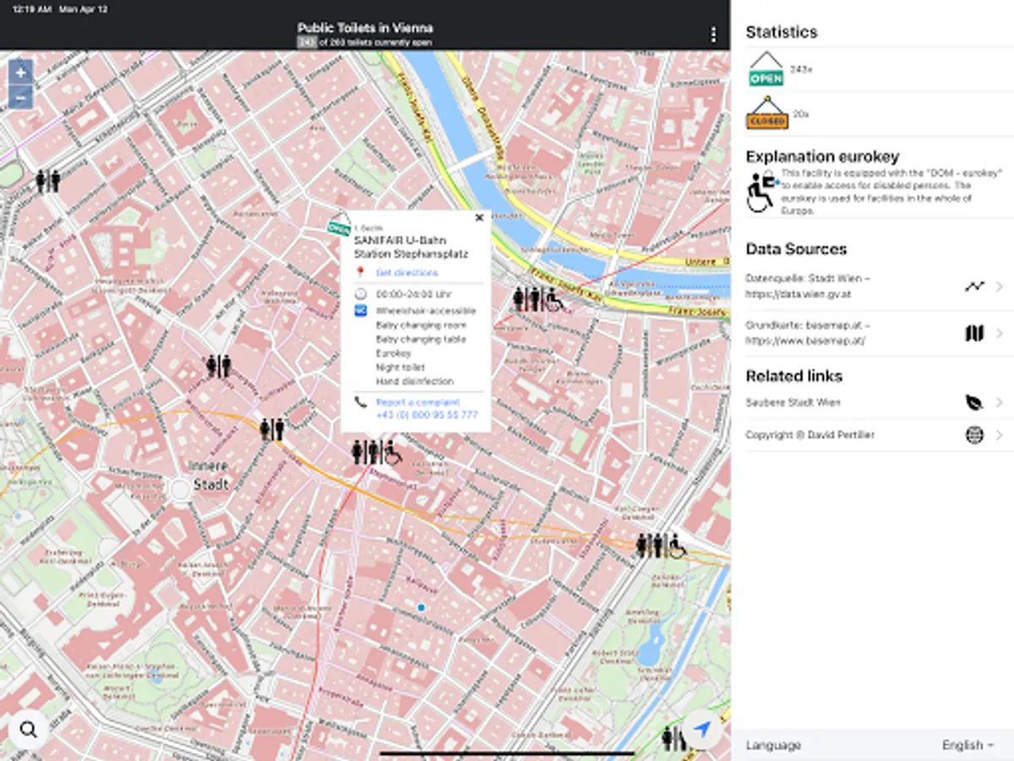Select the Stephansplatz wheelchair toilet marker

pyautogui.click(x=377, y=452)
